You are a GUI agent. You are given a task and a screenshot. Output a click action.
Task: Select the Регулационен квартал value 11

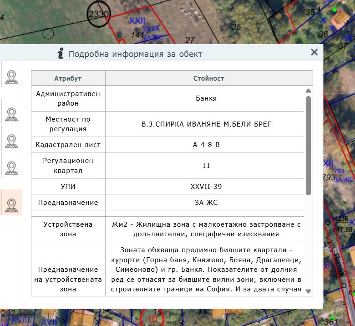206,166
